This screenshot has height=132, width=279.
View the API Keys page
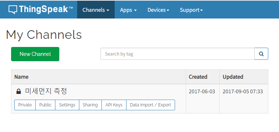coord(114,105)
